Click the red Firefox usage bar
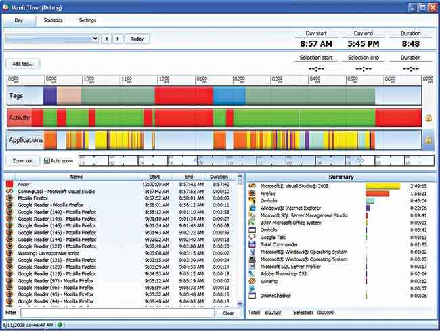 [x=377, y=194]
